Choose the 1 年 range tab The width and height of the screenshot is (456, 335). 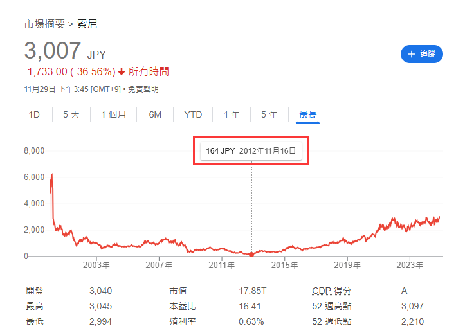pyautogui.click(x=232, y=114)
